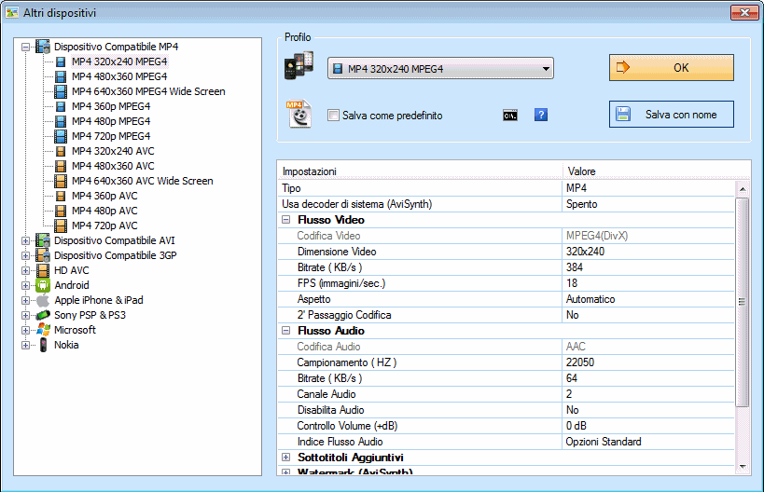Click the Salva con nome button

pyautogui.click(x=671, y=115)
